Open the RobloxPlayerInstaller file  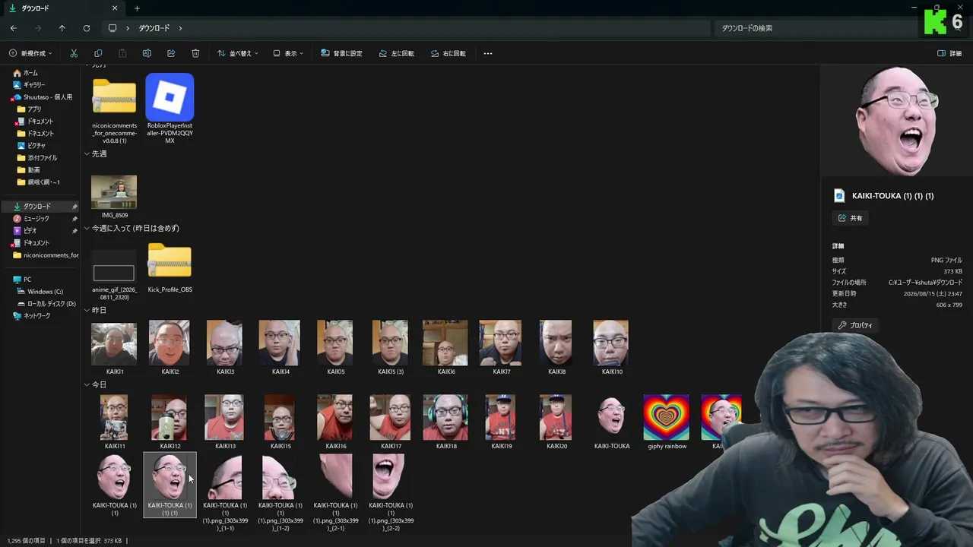[170, 109]
